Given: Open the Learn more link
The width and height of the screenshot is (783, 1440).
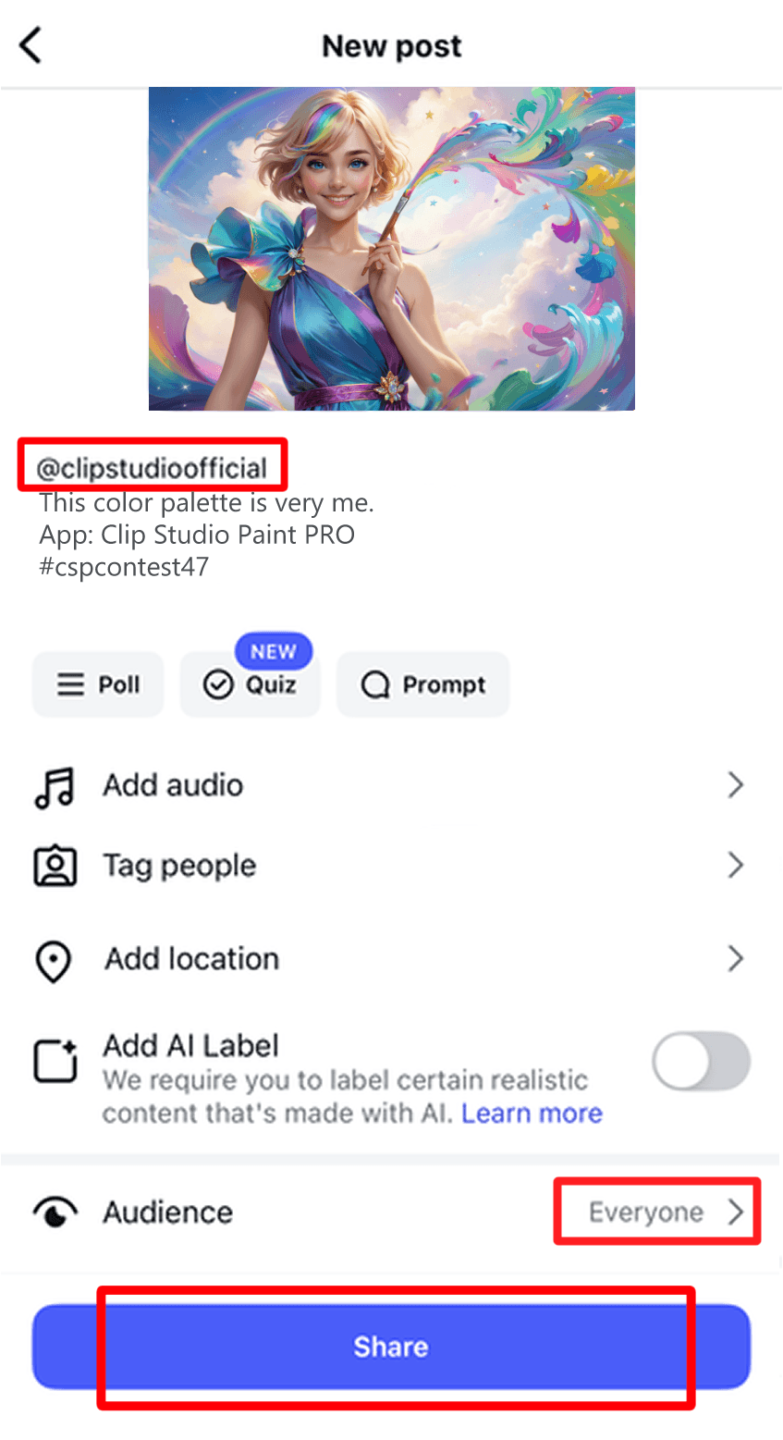Looking at the screenshot, I should point(532,1114).
